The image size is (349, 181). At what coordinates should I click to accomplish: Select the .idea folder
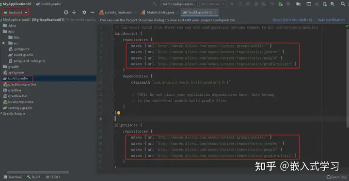click(x=9, y=26)
